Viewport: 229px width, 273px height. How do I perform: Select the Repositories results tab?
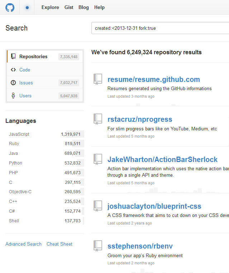point(33,56)
